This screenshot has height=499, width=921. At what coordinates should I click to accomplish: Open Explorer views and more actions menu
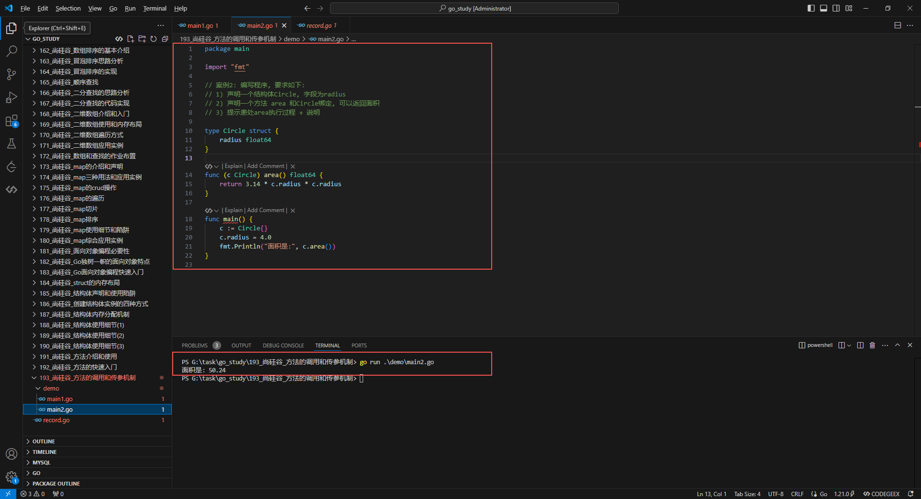click(161, 25)
